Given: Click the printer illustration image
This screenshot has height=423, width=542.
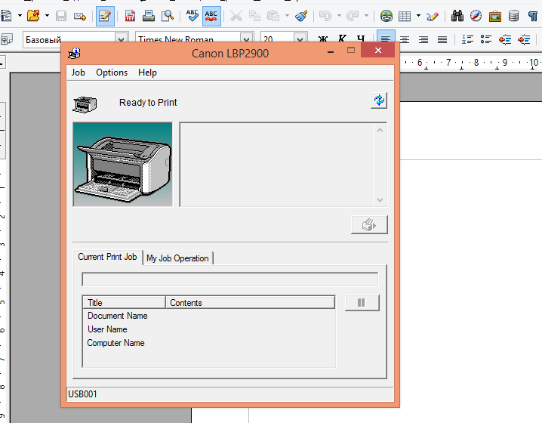Looking at the screenshot, I should coord(123,164).
